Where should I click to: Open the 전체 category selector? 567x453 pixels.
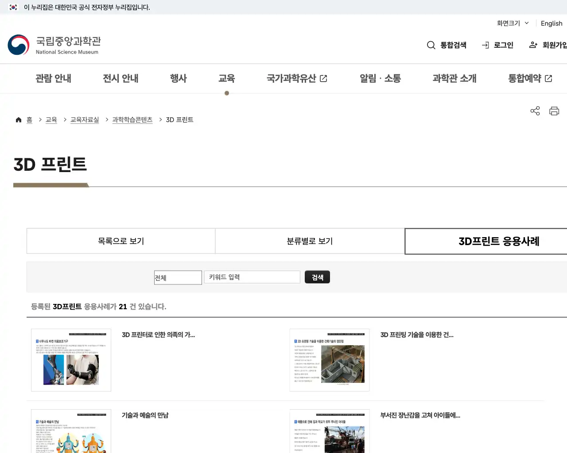(x=178, y=277)
